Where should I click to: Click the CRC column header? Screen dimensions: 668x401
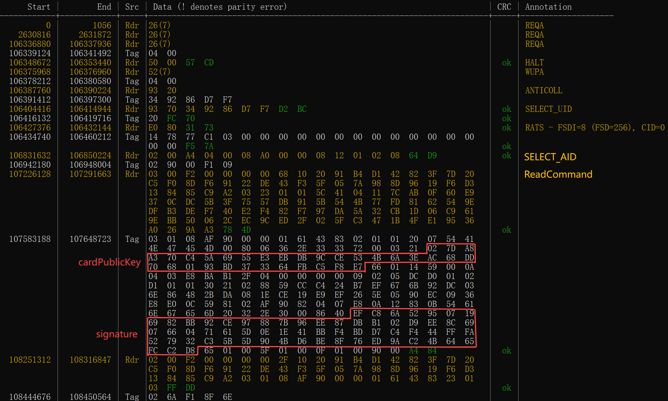click(504, 7)
